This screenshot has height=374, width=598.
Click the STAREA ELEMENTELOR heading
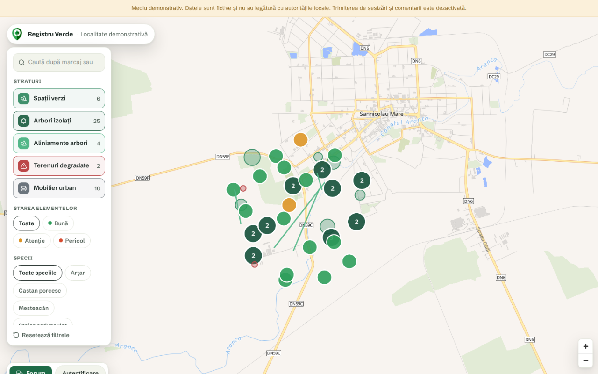[x=45, y=208]
